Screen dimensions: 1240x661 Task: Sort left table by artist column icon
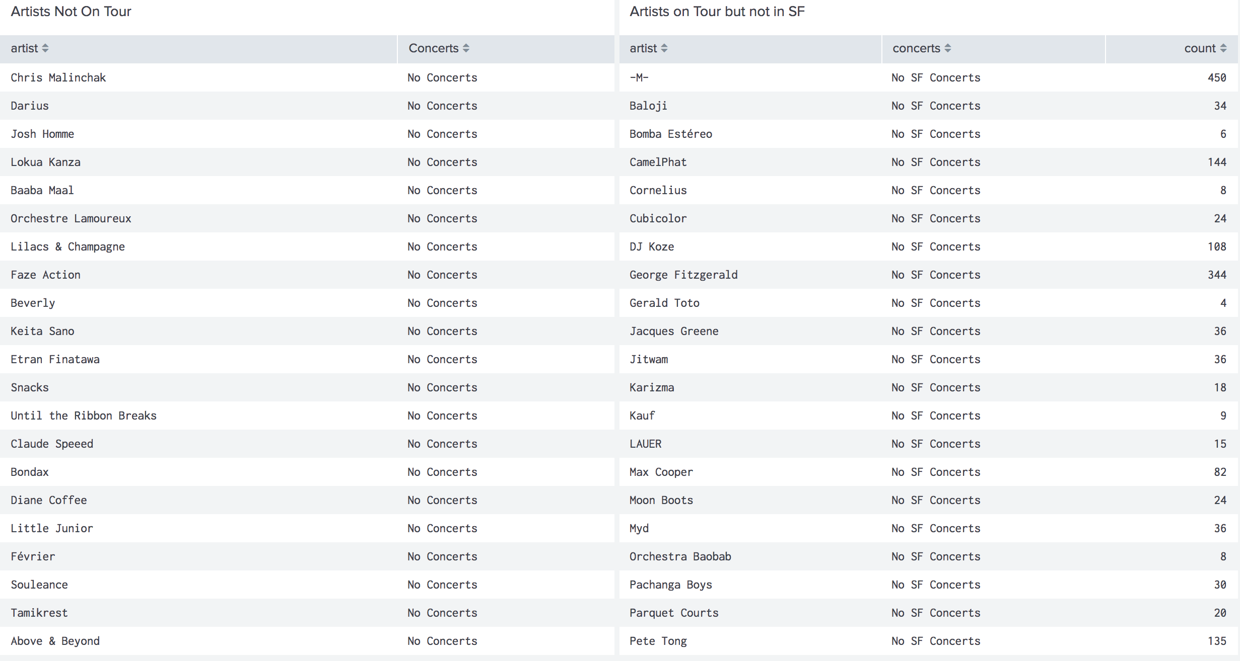pos(45,48)
